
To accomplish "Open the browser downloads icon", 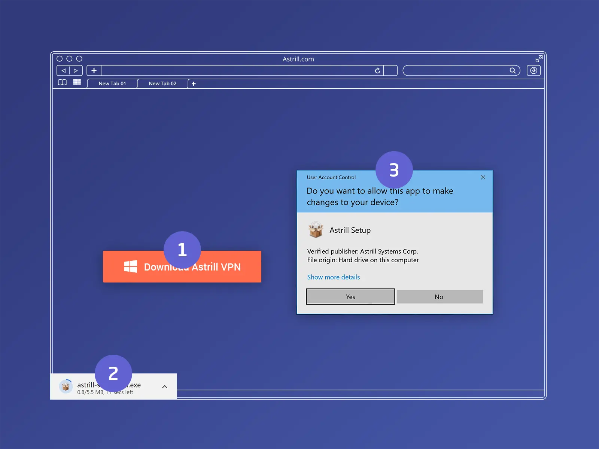I will pyautogui.click(x=533, y=70).
